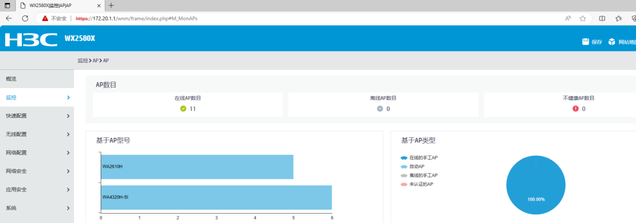Screen dimensions: 636x223
Task: Open a new browser tab
Action: point(111,5)
